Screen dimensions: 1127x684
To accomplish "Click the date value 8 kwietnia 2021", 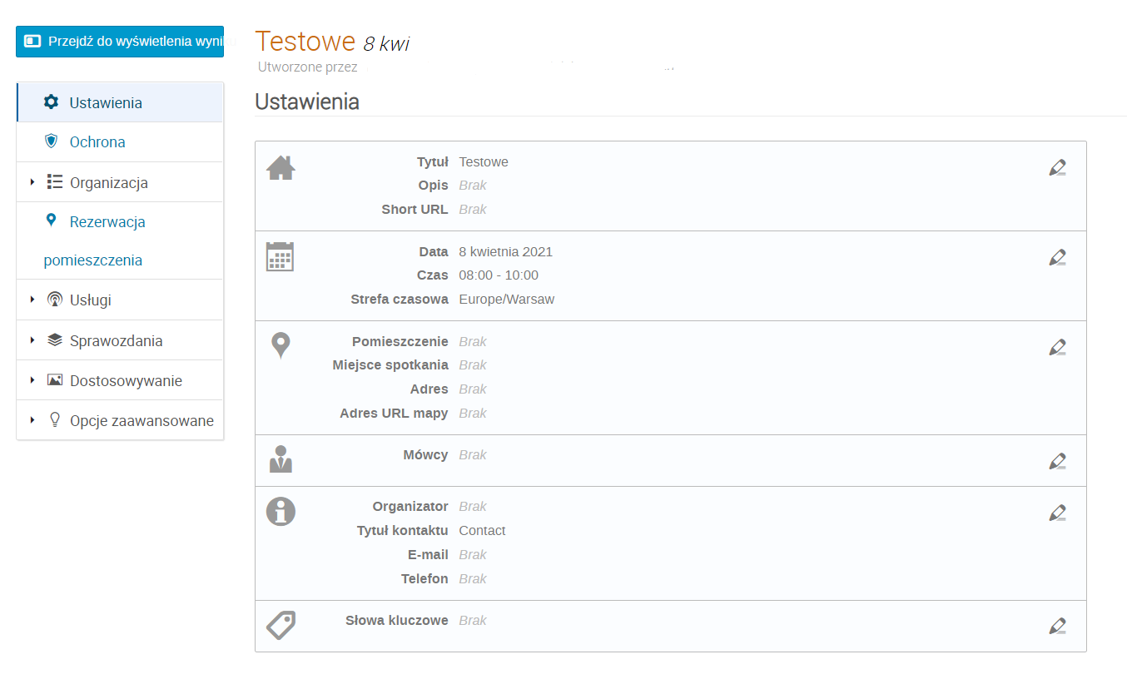I will click(x=505, y=251).
